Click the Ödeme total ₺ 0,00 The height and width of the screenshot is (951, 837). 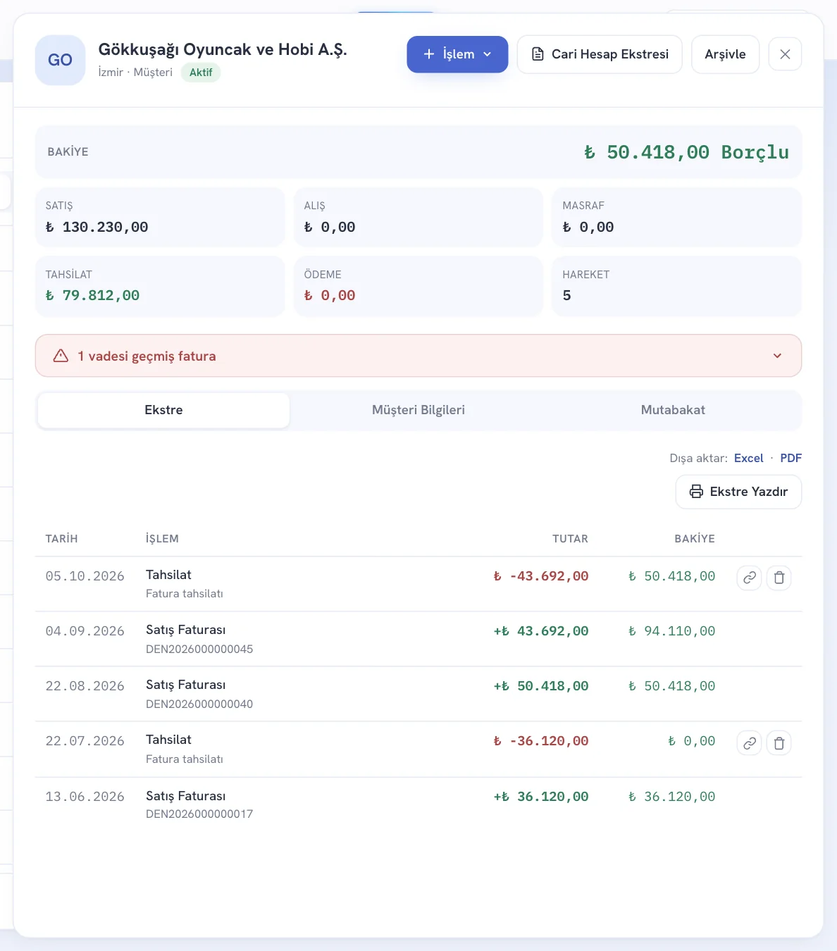point(330,295)
